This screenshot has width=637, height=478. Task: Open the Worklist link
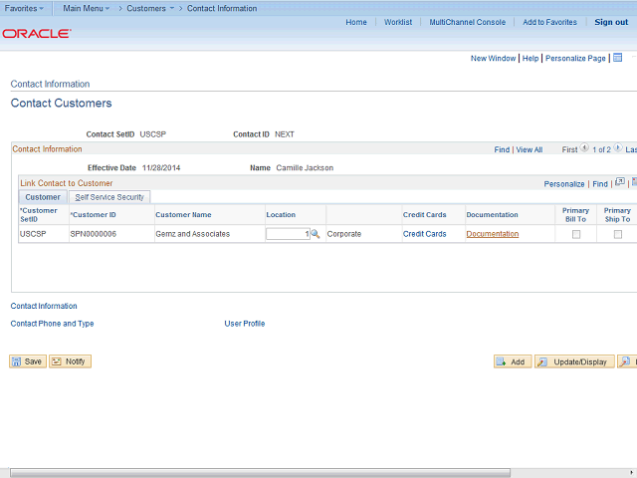[398, 22]
